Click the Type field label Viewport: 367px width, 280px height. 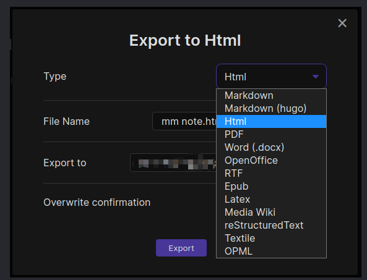coord(55,77)
